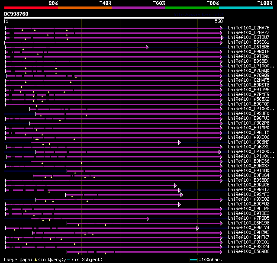Select the UniRef100_B9GLT5 label
Viewport: 277px width, 263px height.
click(248, 133)
